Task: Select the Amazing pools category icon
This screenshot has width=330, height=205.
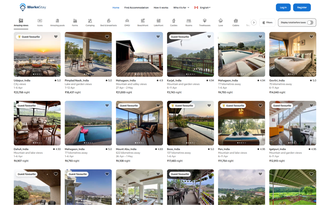Action: point(57,21)
